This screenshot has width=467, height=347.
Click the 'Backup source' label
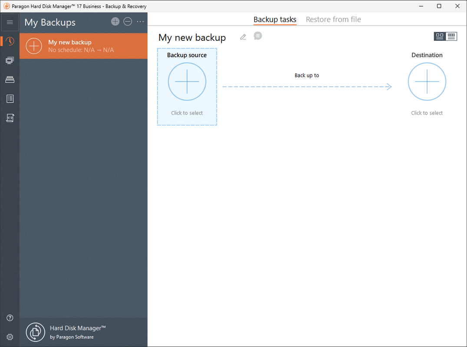tap(187, 55)
